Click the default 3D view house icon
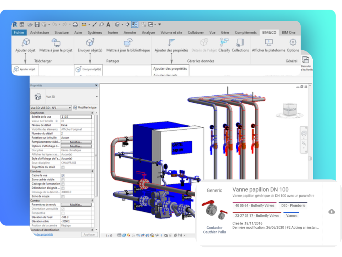Screen dimensions: 342x257 pyautogui.click(x=117, y=25)
